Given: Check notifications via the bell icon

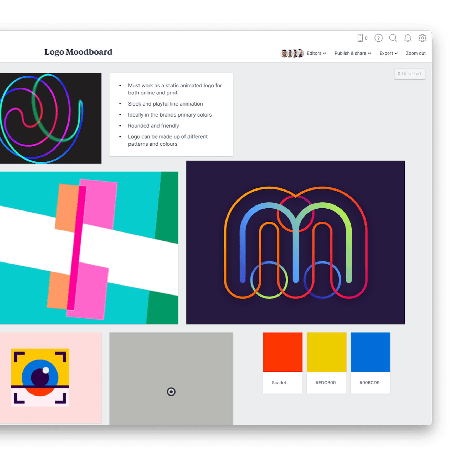Looking at the screenshot, I should coord(408,38).
